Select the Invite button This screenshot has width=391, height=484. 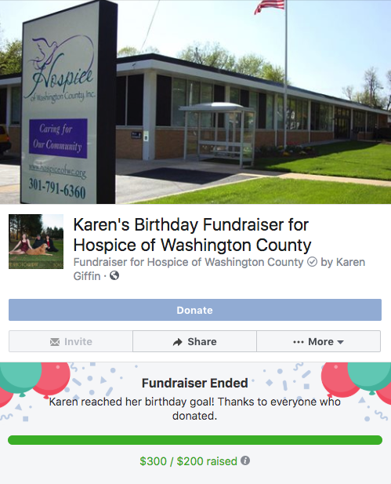pos(71,341)
